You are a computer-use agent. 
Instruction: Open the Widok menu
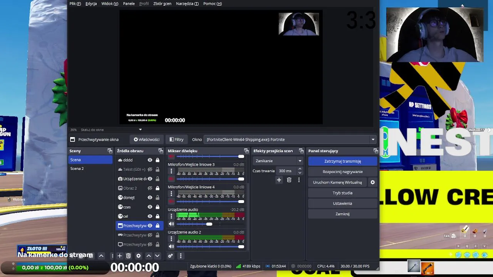click(110, 3)
